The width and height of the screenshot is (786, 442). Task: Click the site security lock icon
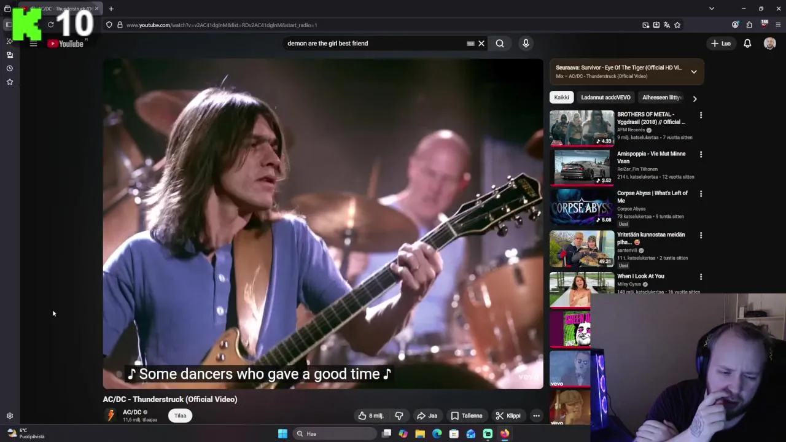pos(120,25)
